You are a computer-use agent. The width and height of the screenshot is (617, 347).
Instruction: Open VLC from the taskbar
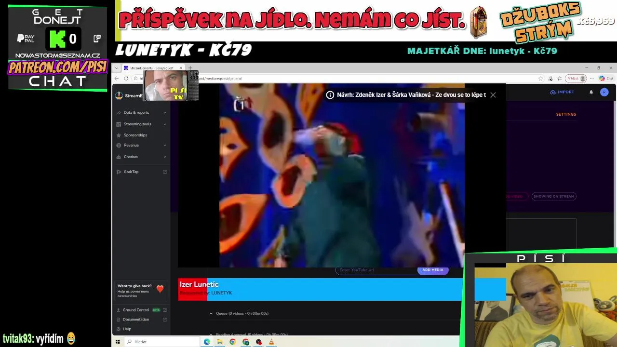[271, 342]
